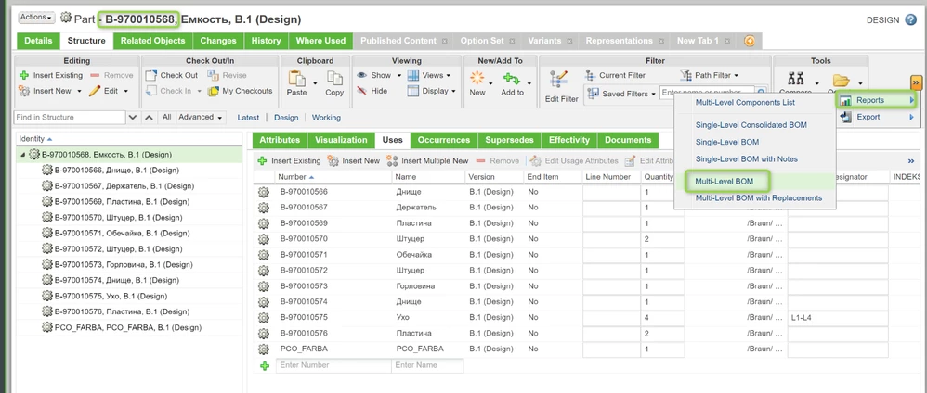Open the Advanced search dropdown

click(x=201, y=117)
